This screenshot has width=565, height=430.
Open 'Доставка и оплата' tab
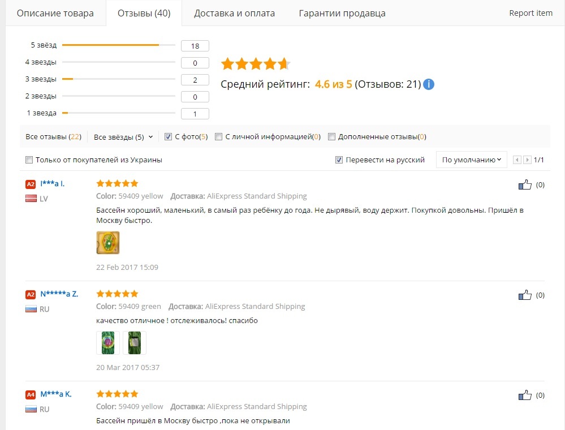point(234,13)
